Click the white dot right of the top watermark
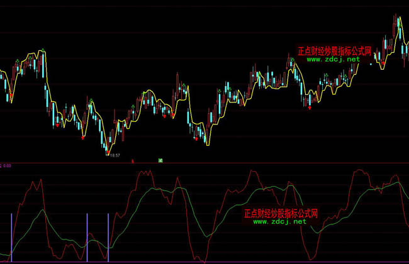Screen dimensions: 409x264 point(371,64)
